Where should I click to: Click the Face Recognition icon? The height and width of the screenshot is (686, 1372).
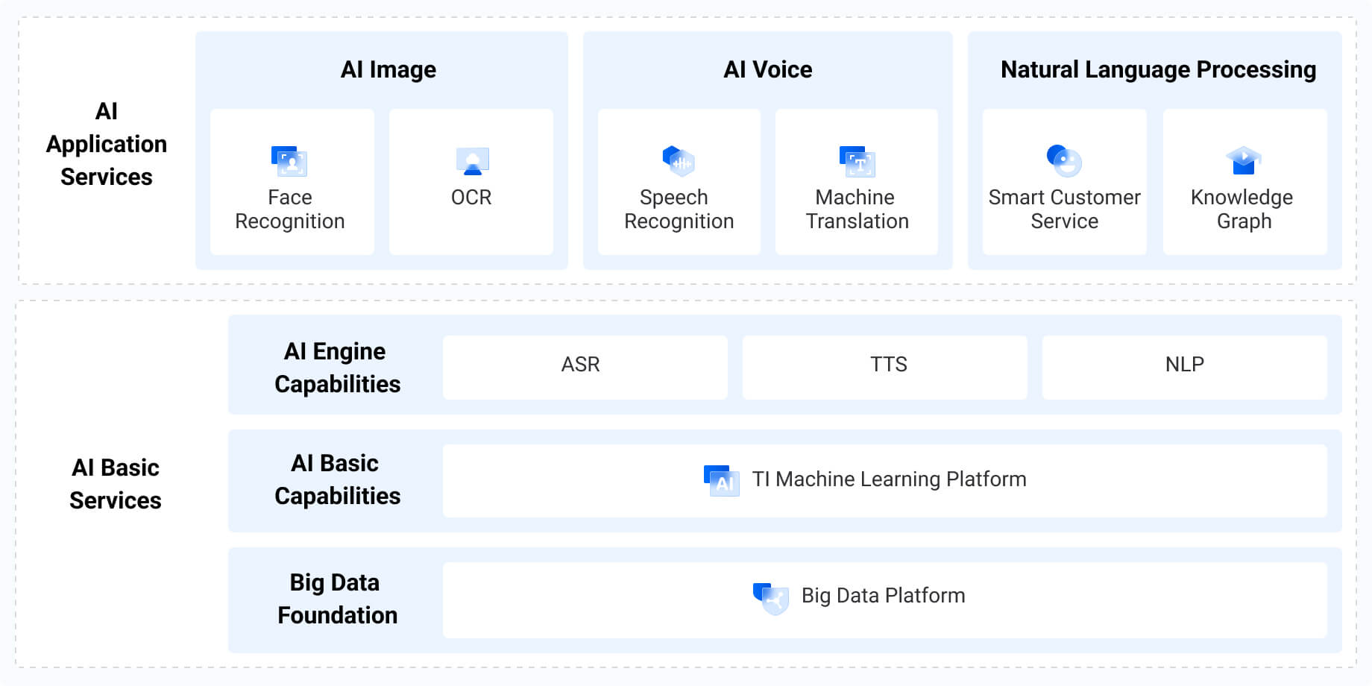click(289, 161)
